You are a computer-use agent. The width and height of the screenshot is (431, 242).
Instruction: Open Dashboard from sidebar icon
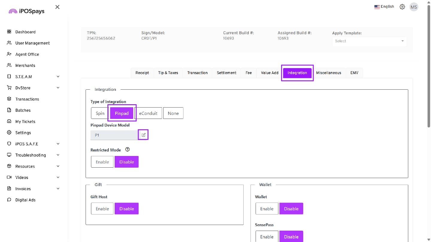pos(9,32)
